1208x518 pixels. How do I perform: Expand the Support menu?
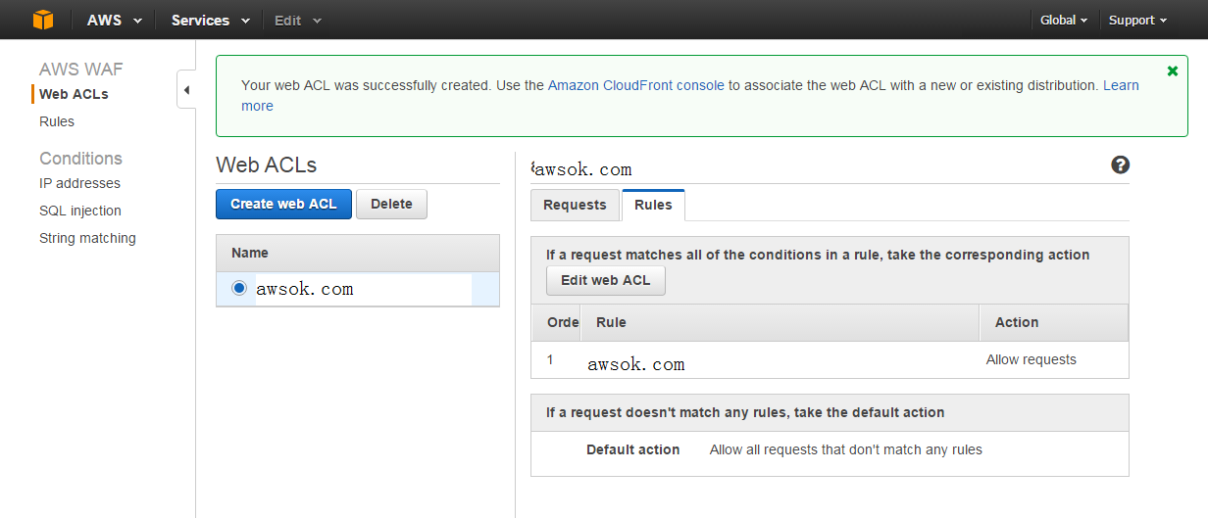tap(1137, 20)
